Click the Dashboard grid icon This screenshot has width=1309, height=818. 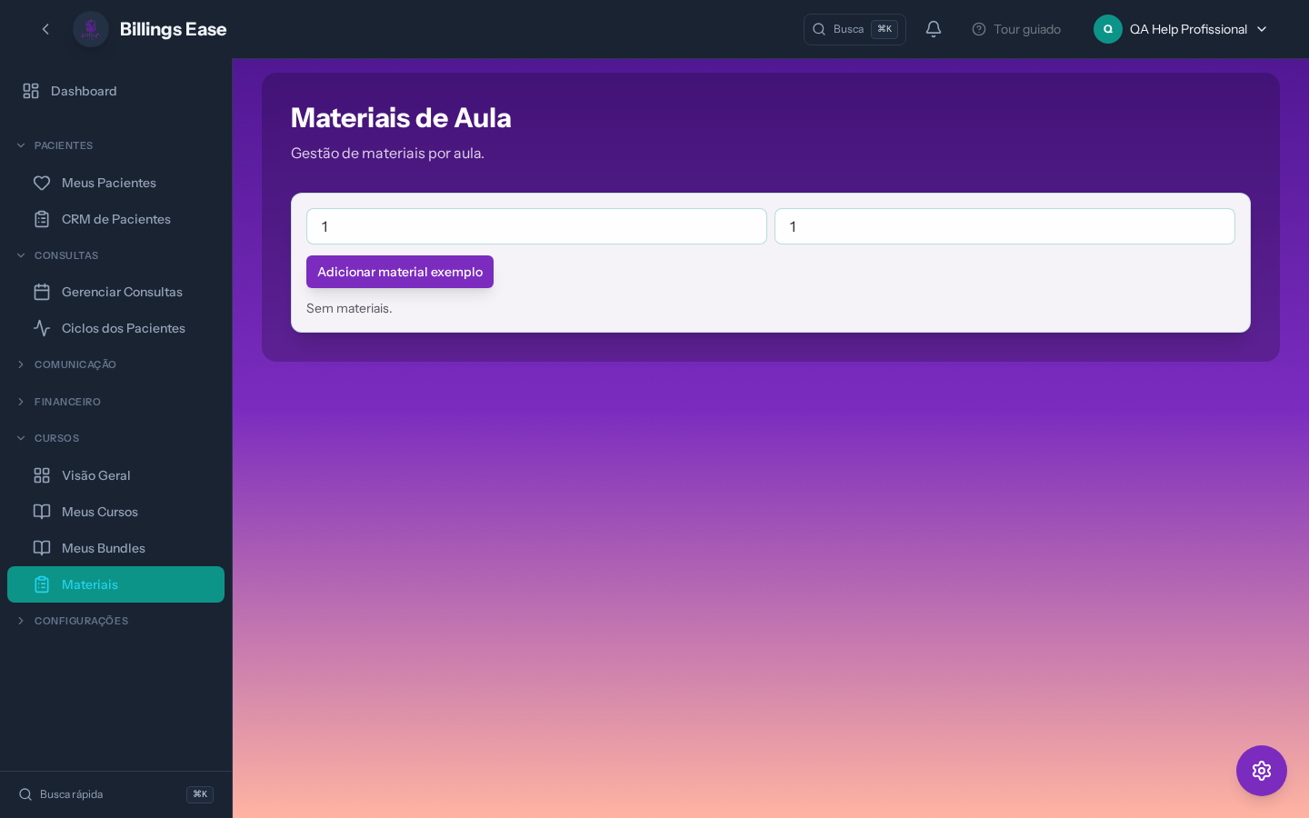tap(31, 91)
